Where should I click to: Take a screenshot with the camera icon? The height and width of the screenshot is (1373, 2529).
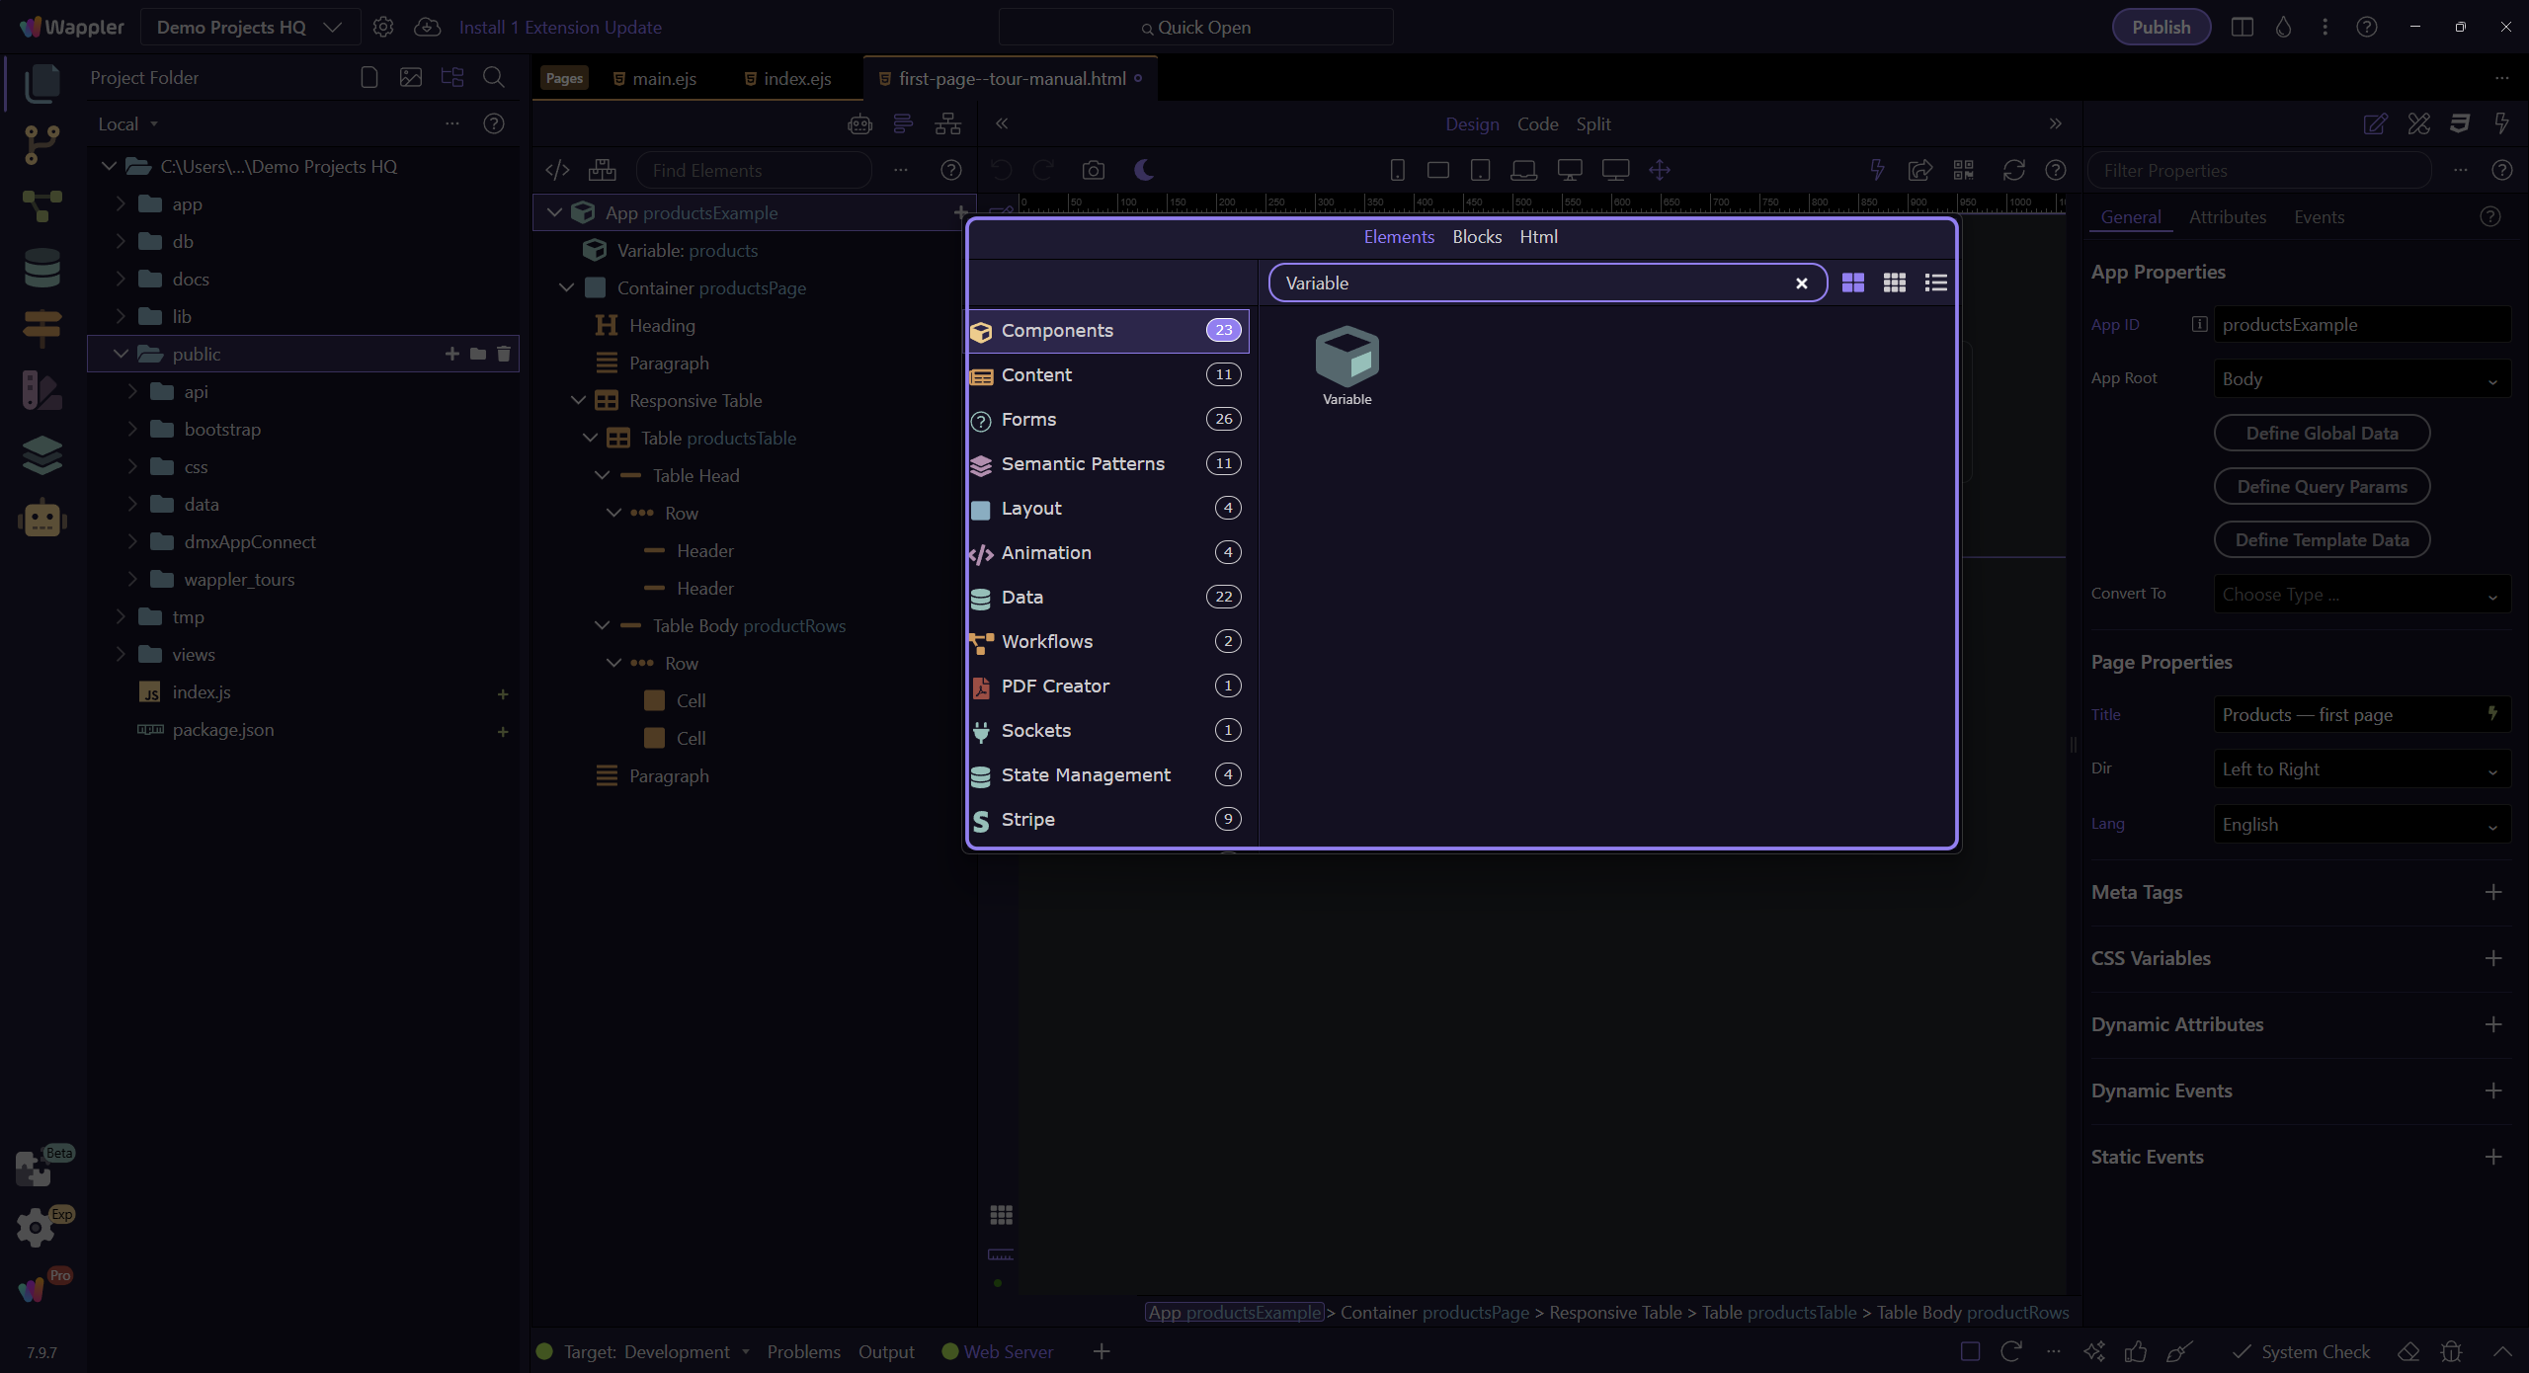tap(1093, 170)
